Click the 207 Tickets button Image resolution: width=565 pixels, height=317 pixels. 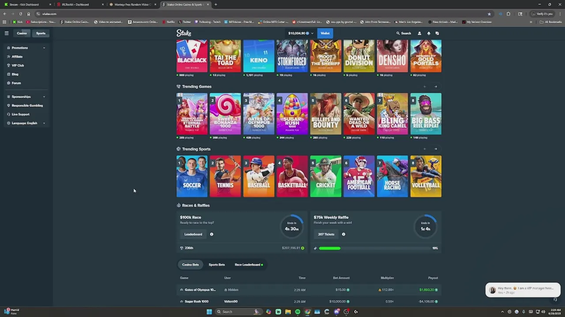pyautogui.click(x=326, y=234)
